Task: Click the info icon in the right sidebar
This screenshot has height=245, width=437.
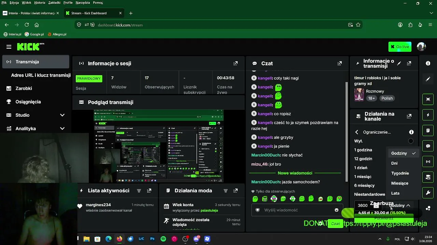Action: click(428, 63)
